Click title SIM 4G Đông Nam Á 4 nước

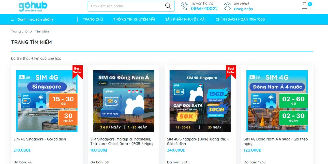tap(276, 142)
